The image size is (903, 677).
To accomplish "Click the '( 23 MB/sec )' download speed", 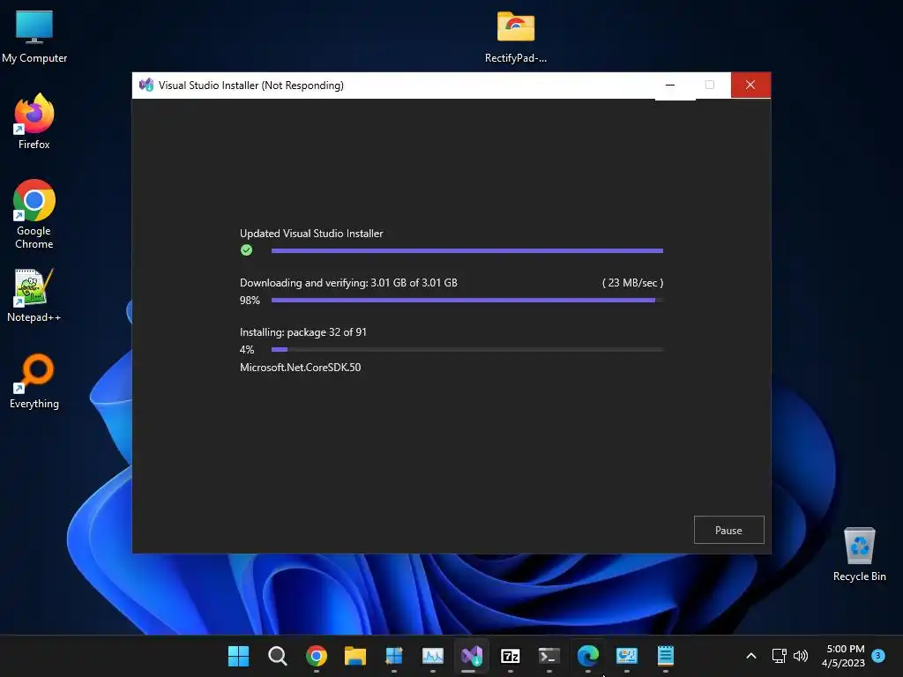I will click(632, 283).
